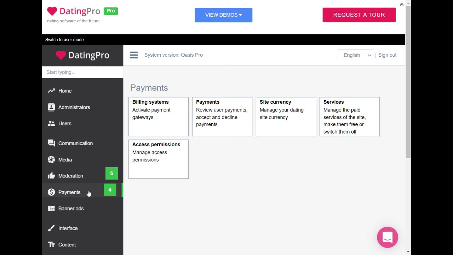Click the Banner ads grid icon

[51, 208]
